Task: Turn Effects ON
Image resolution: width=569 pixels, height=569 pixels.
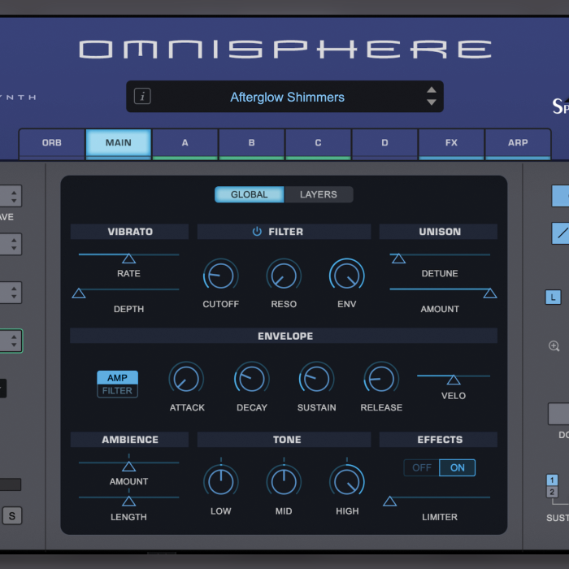Action: tap(457, 467)
